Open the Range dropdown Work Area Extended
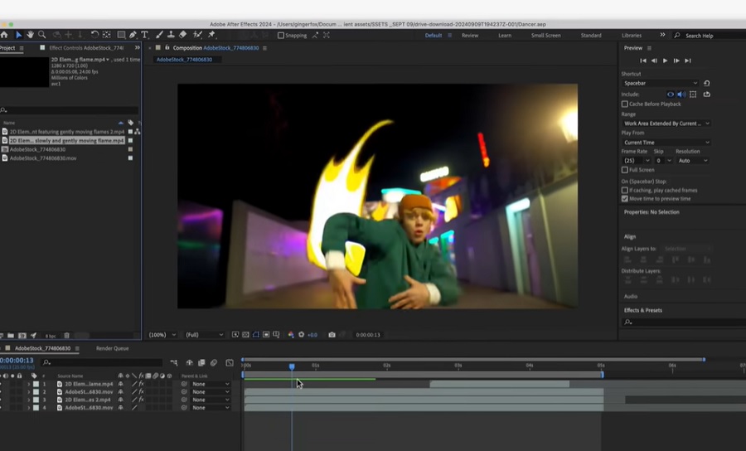 coord(666,124)
